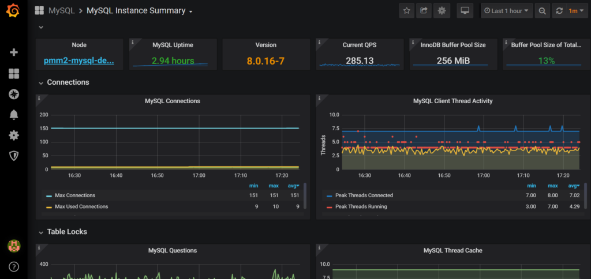
Task: Toggle the Max Connections legend series
Action: tap(74, 195)
